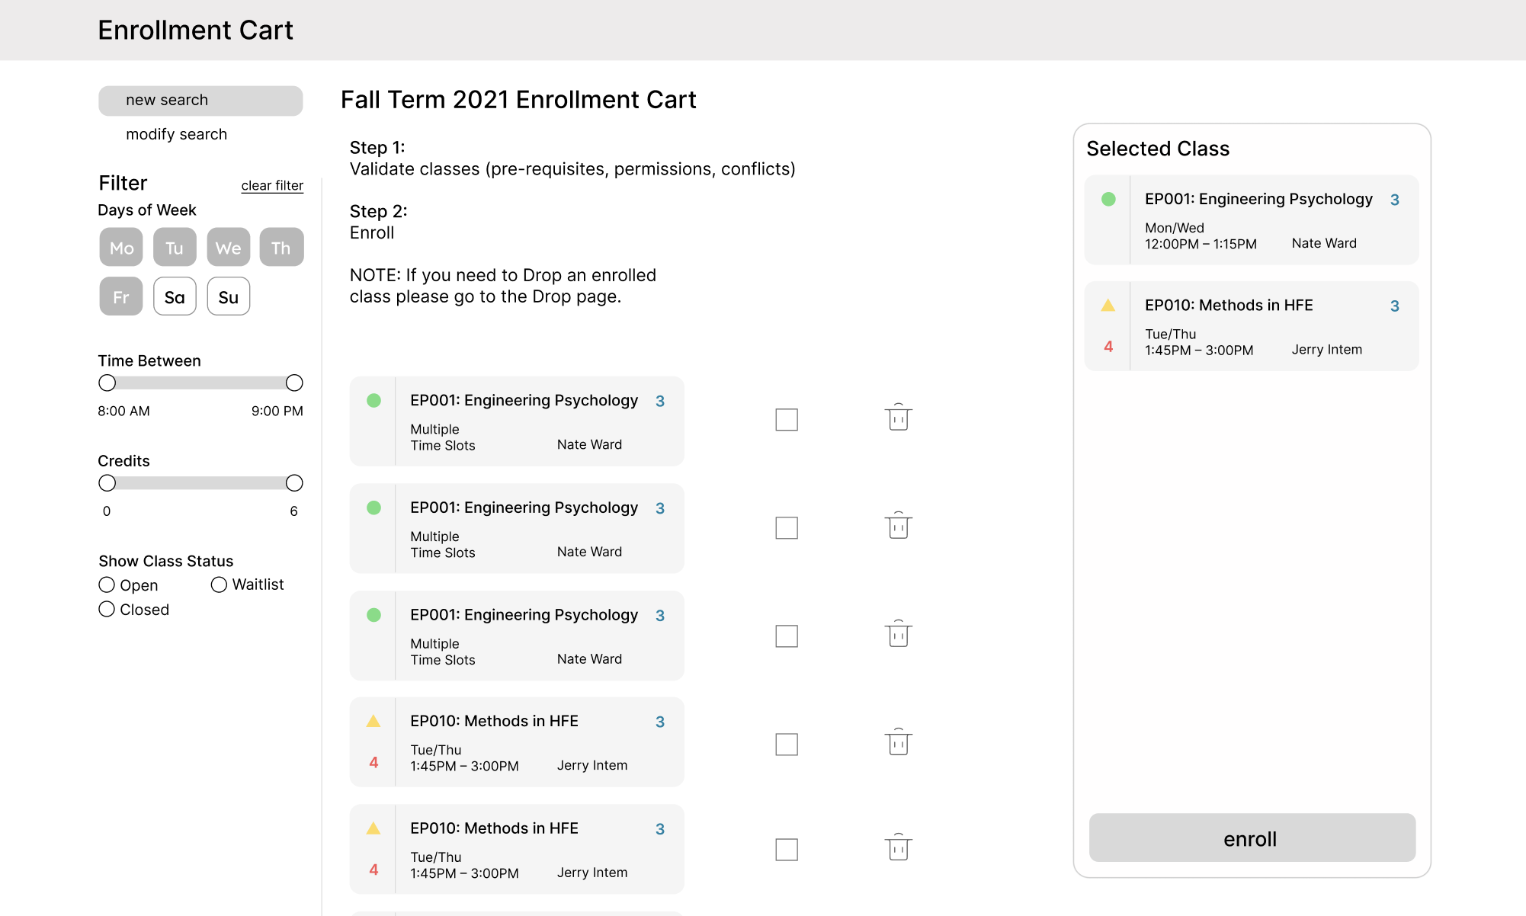Click trash icon for first Methods in HFE
The width and height of the screenshot is (1526, 916).
898,742
